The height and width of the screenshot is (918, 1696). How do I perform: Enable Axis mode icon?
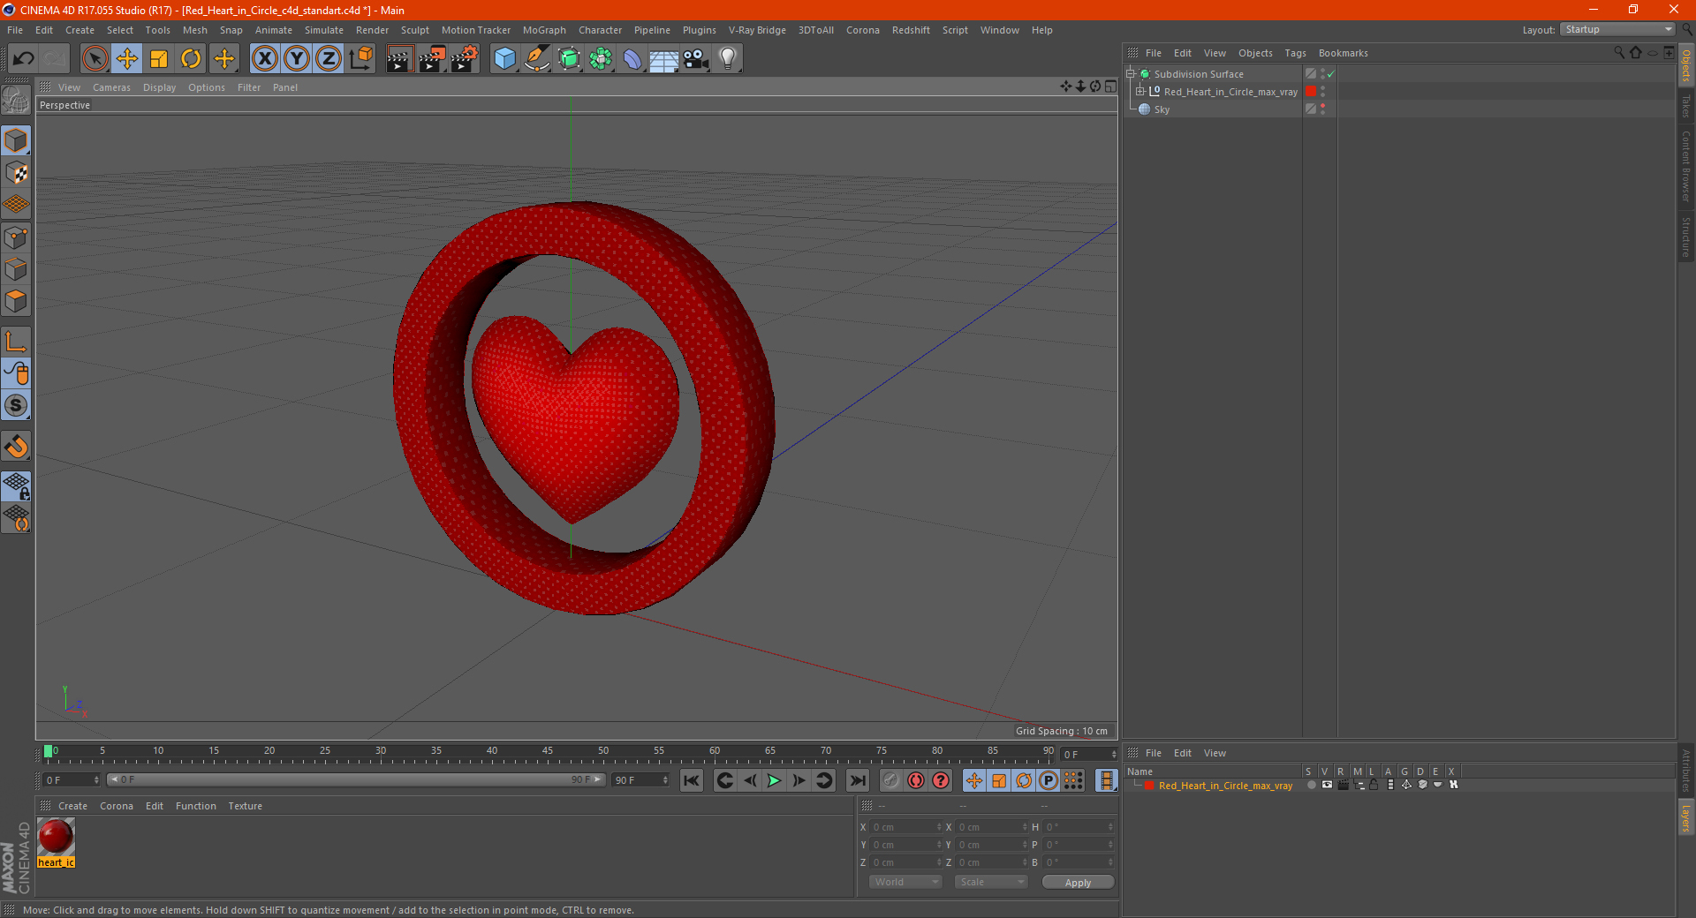point(16,342)
